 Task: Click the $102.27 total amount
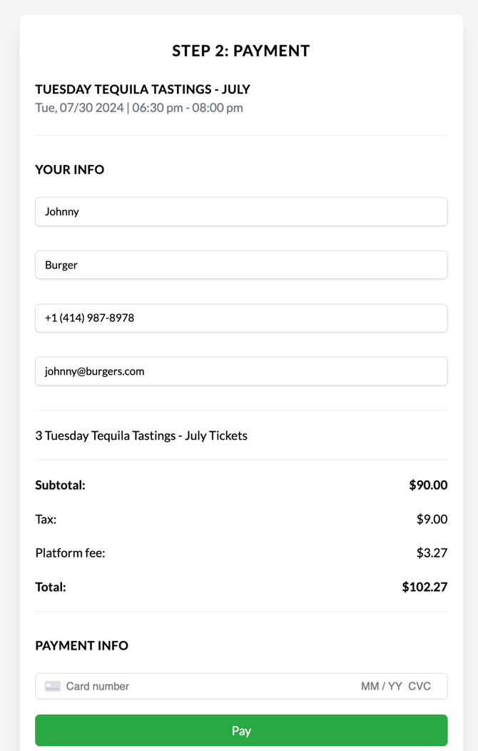[x=424, y=587]
